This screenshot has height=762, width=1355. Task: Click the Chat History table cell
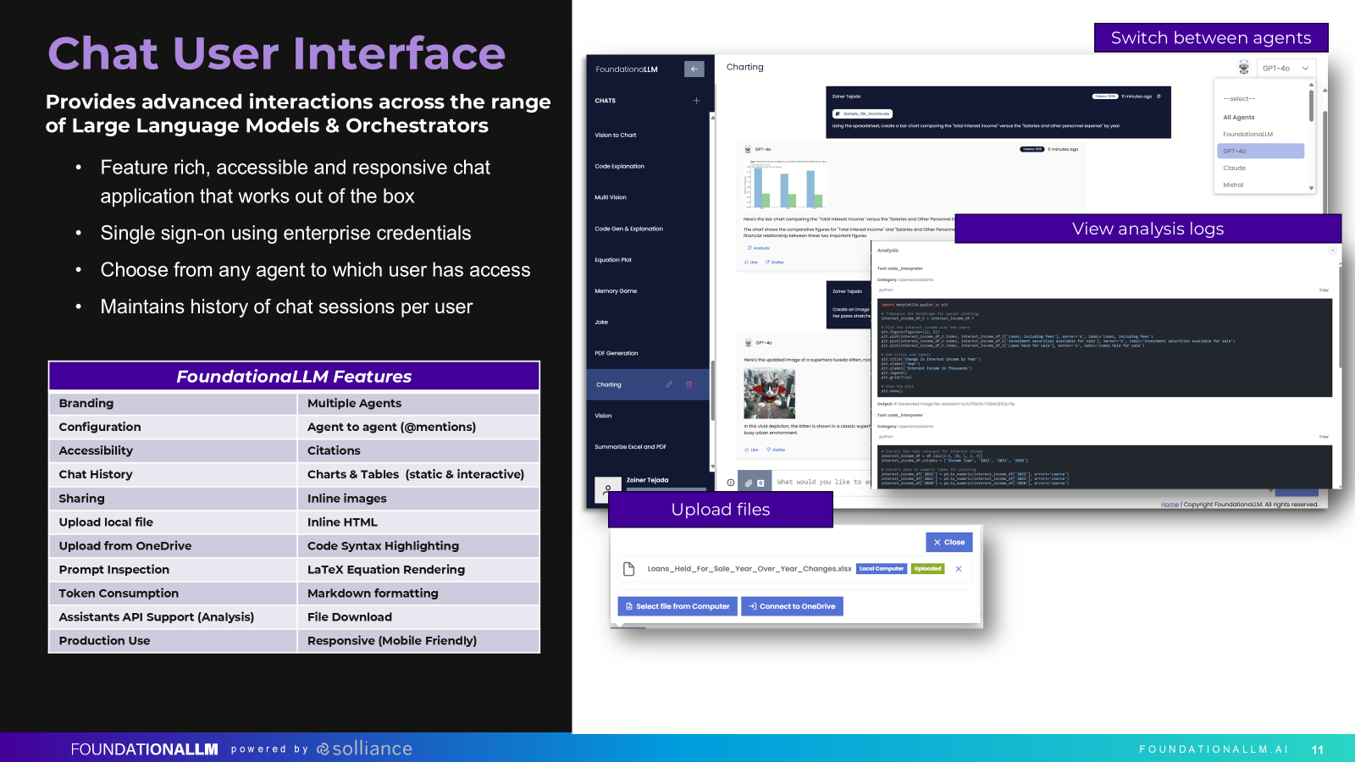[x=173, y=475]
